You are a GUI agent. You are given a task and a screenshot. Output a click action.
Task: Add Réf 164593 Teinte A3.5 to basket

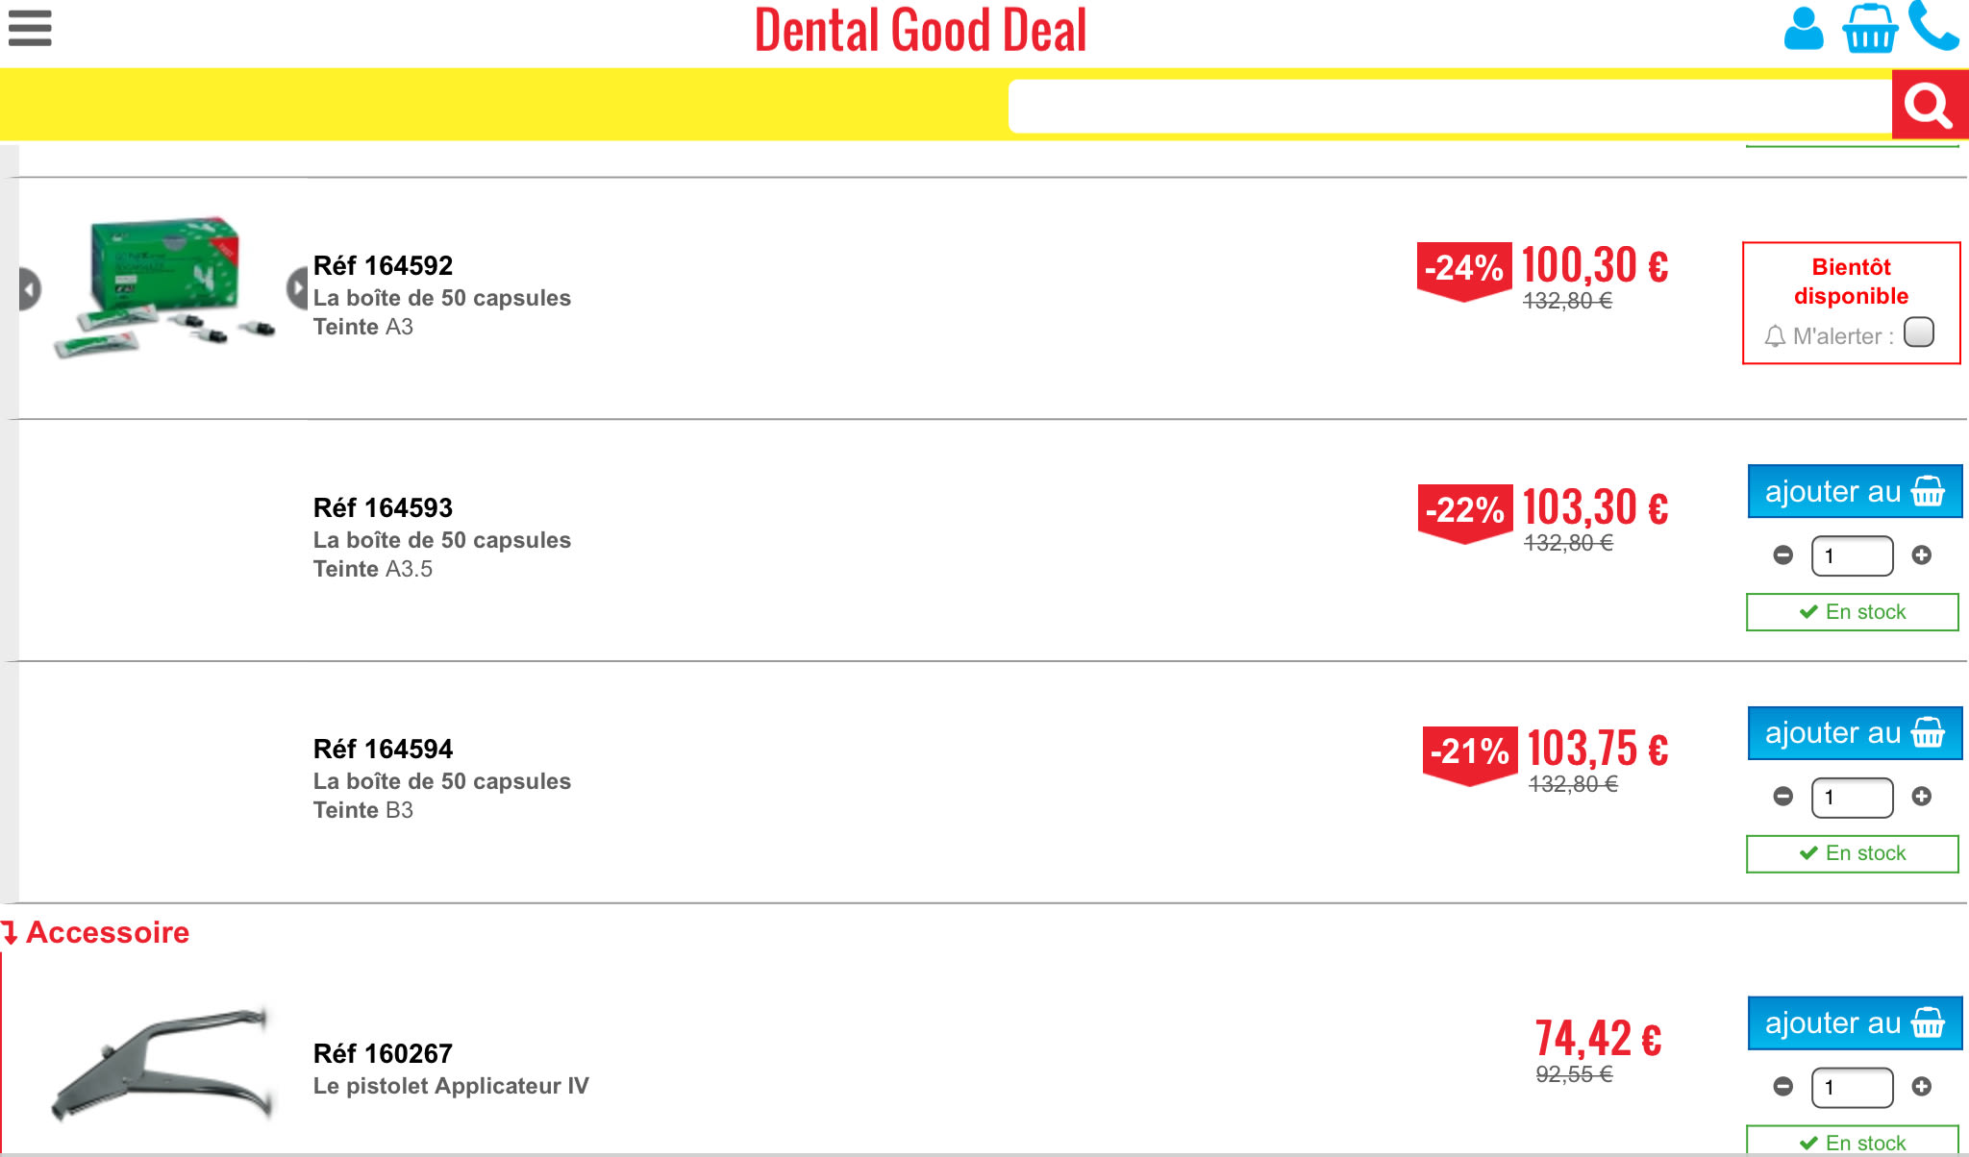pyautogui.click(x=1854, y=492)
